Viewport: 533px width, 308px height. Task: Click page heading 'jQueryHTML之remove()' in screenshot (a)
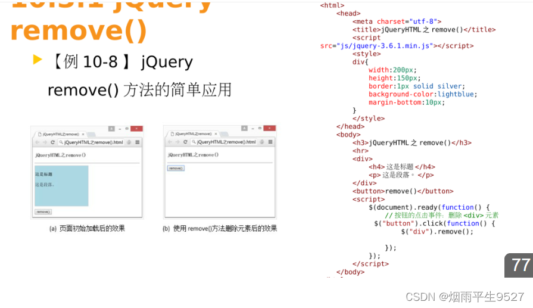[x=61, y=155]
